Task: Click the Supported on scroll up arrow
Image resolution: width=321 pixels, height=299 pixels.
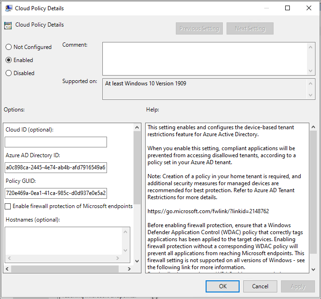Action: (310, 83)
